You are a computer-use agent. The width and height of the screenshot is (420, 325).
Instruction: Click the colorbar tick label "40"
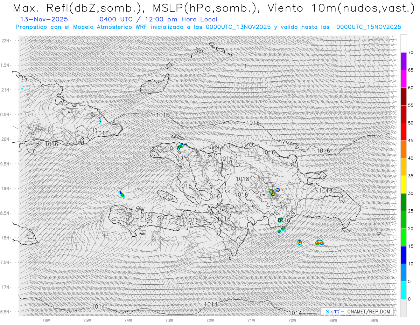[411, 158]
